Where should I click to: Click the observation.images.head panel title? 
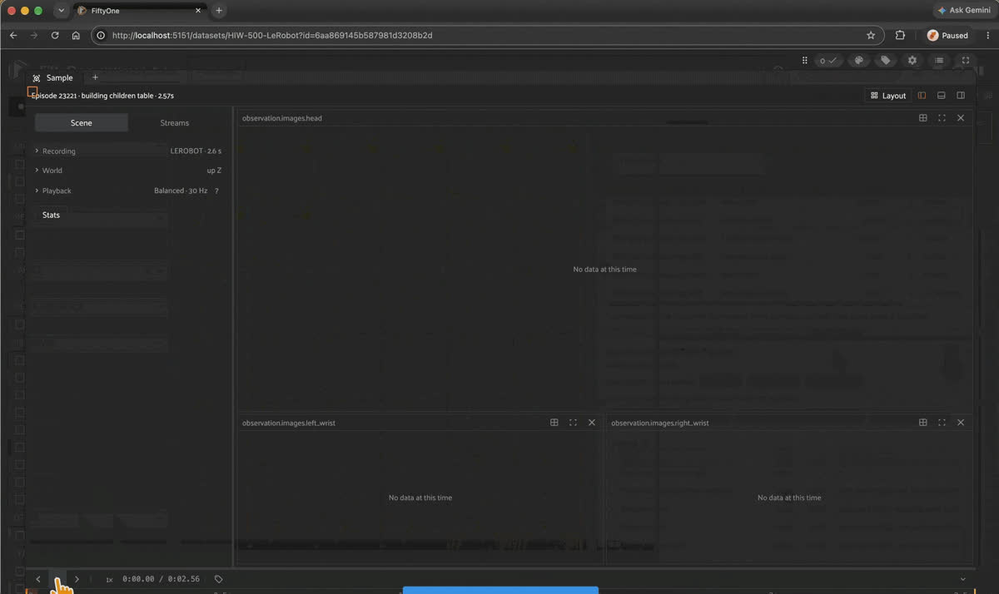282,118
